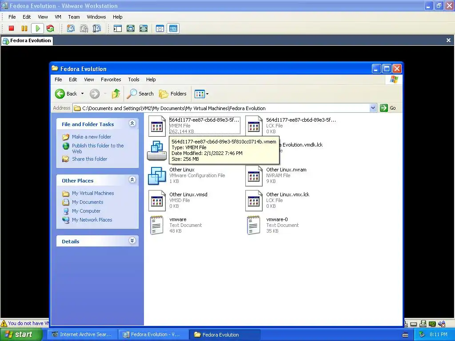The image size is (455, 341).
Task: Select the 564d1177 LCK file icon
Action: coord(254,126)
